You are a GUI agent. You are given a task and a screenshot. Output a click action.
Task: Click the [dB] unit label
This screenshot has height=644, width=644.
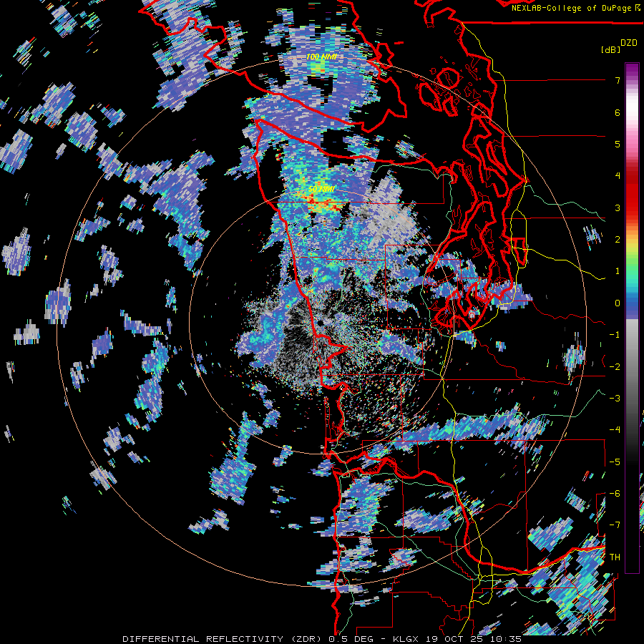pos(610,49)
